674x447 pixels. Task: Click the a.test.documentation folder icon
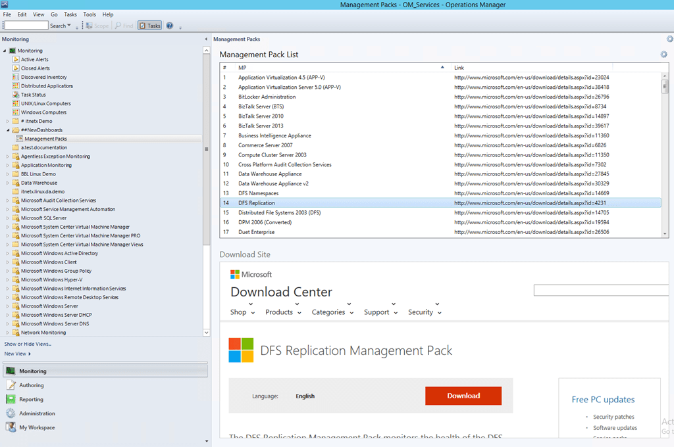tap(16, 148)
